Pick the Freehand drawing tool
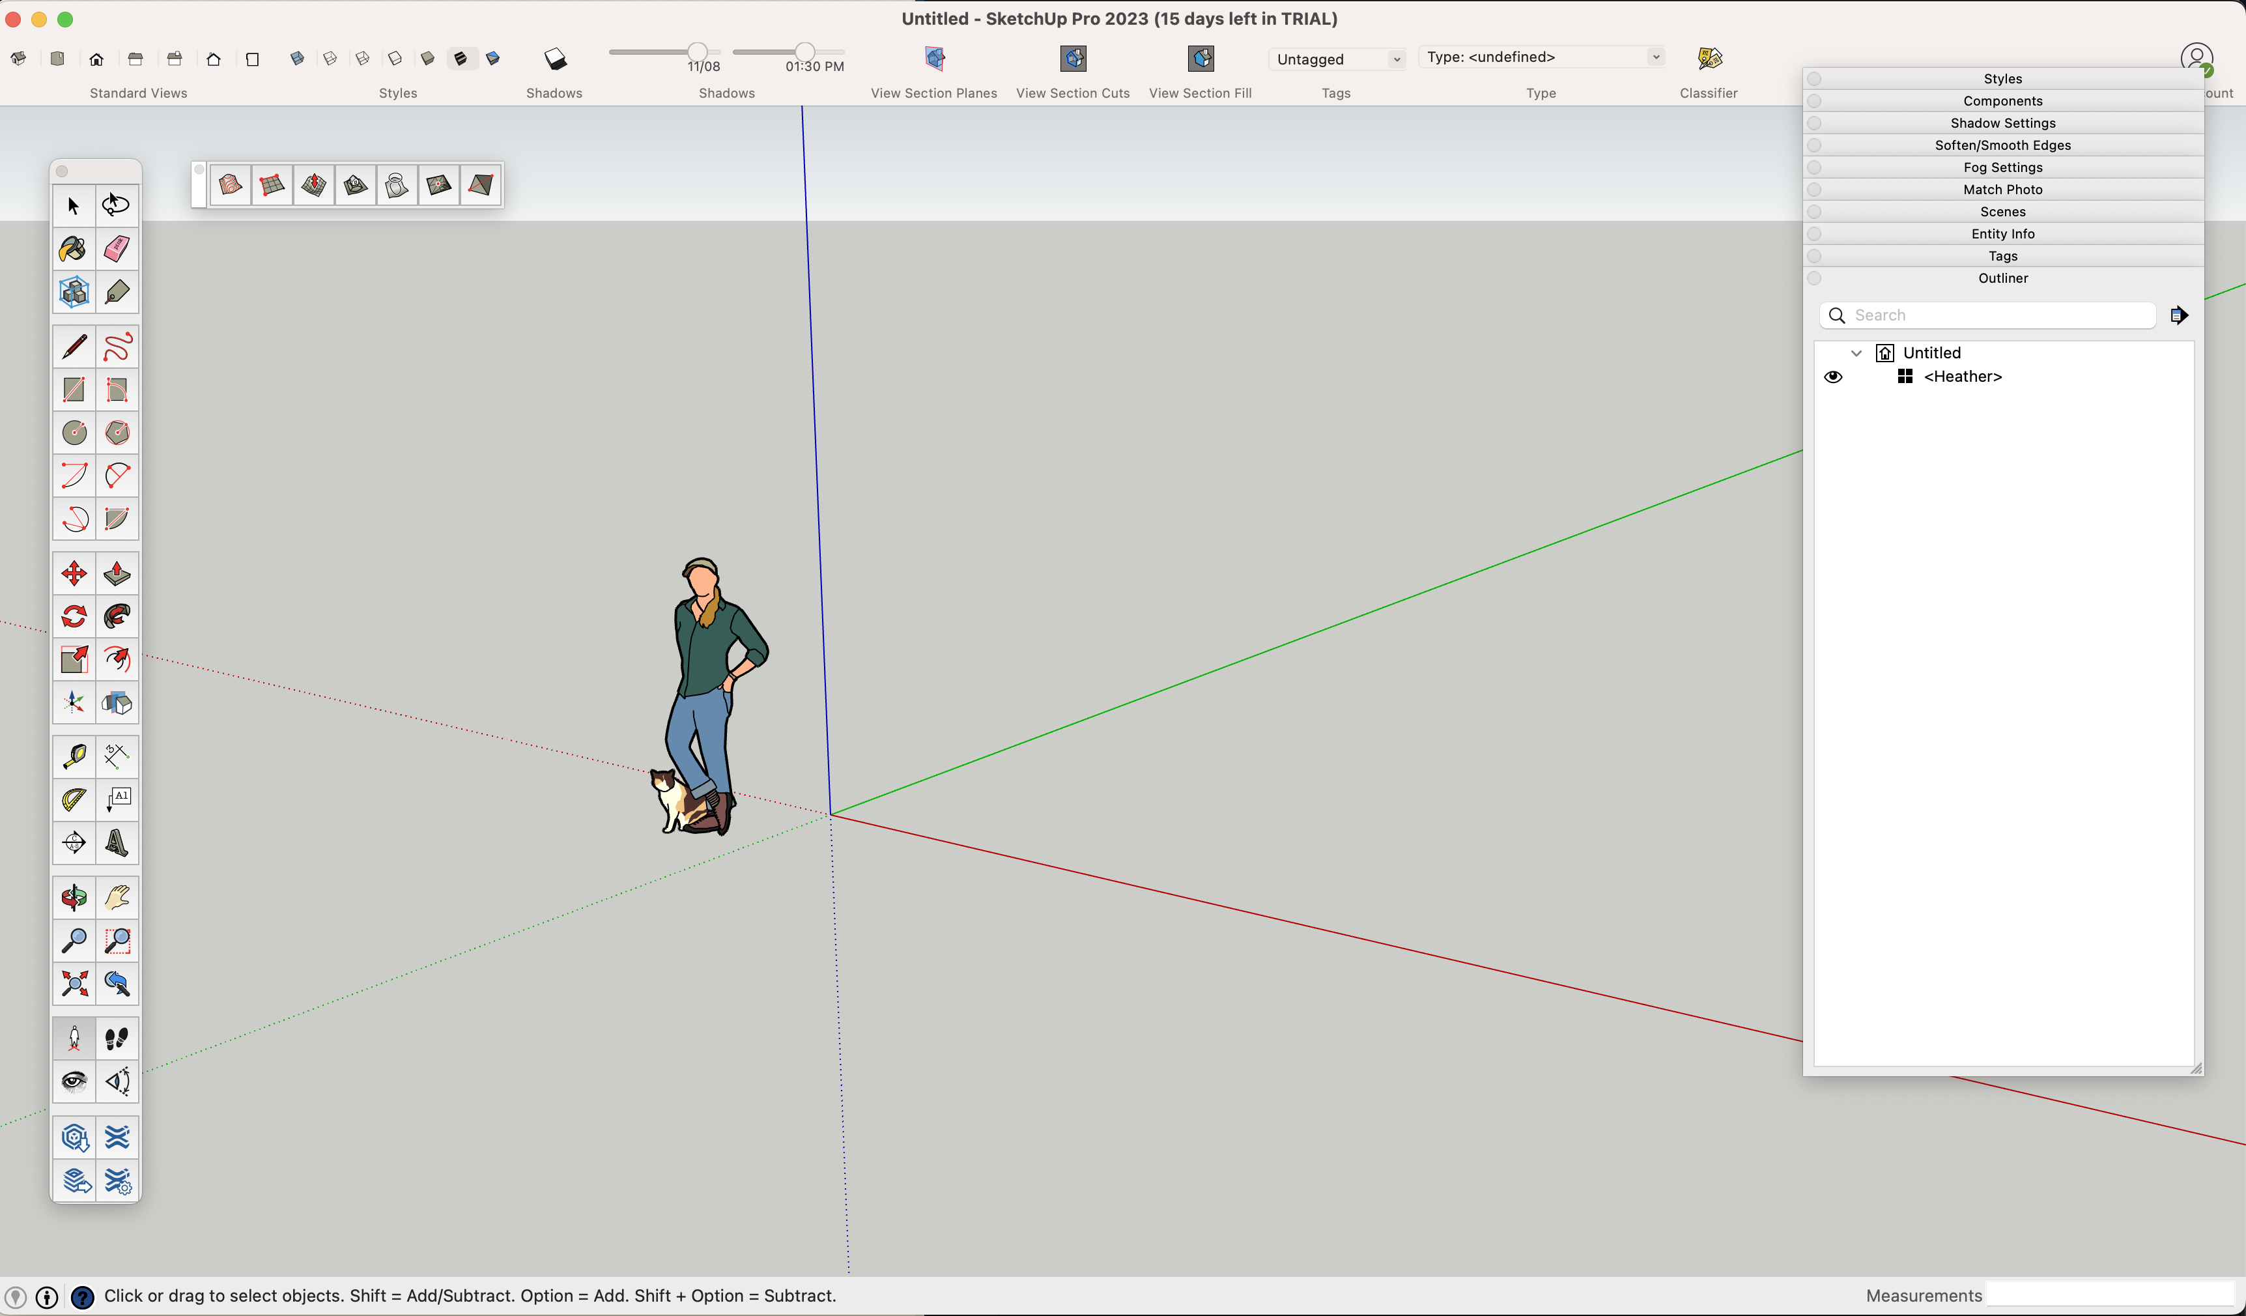The height and width of the screenshot is (1316, 2246). (x=117, y=347)
